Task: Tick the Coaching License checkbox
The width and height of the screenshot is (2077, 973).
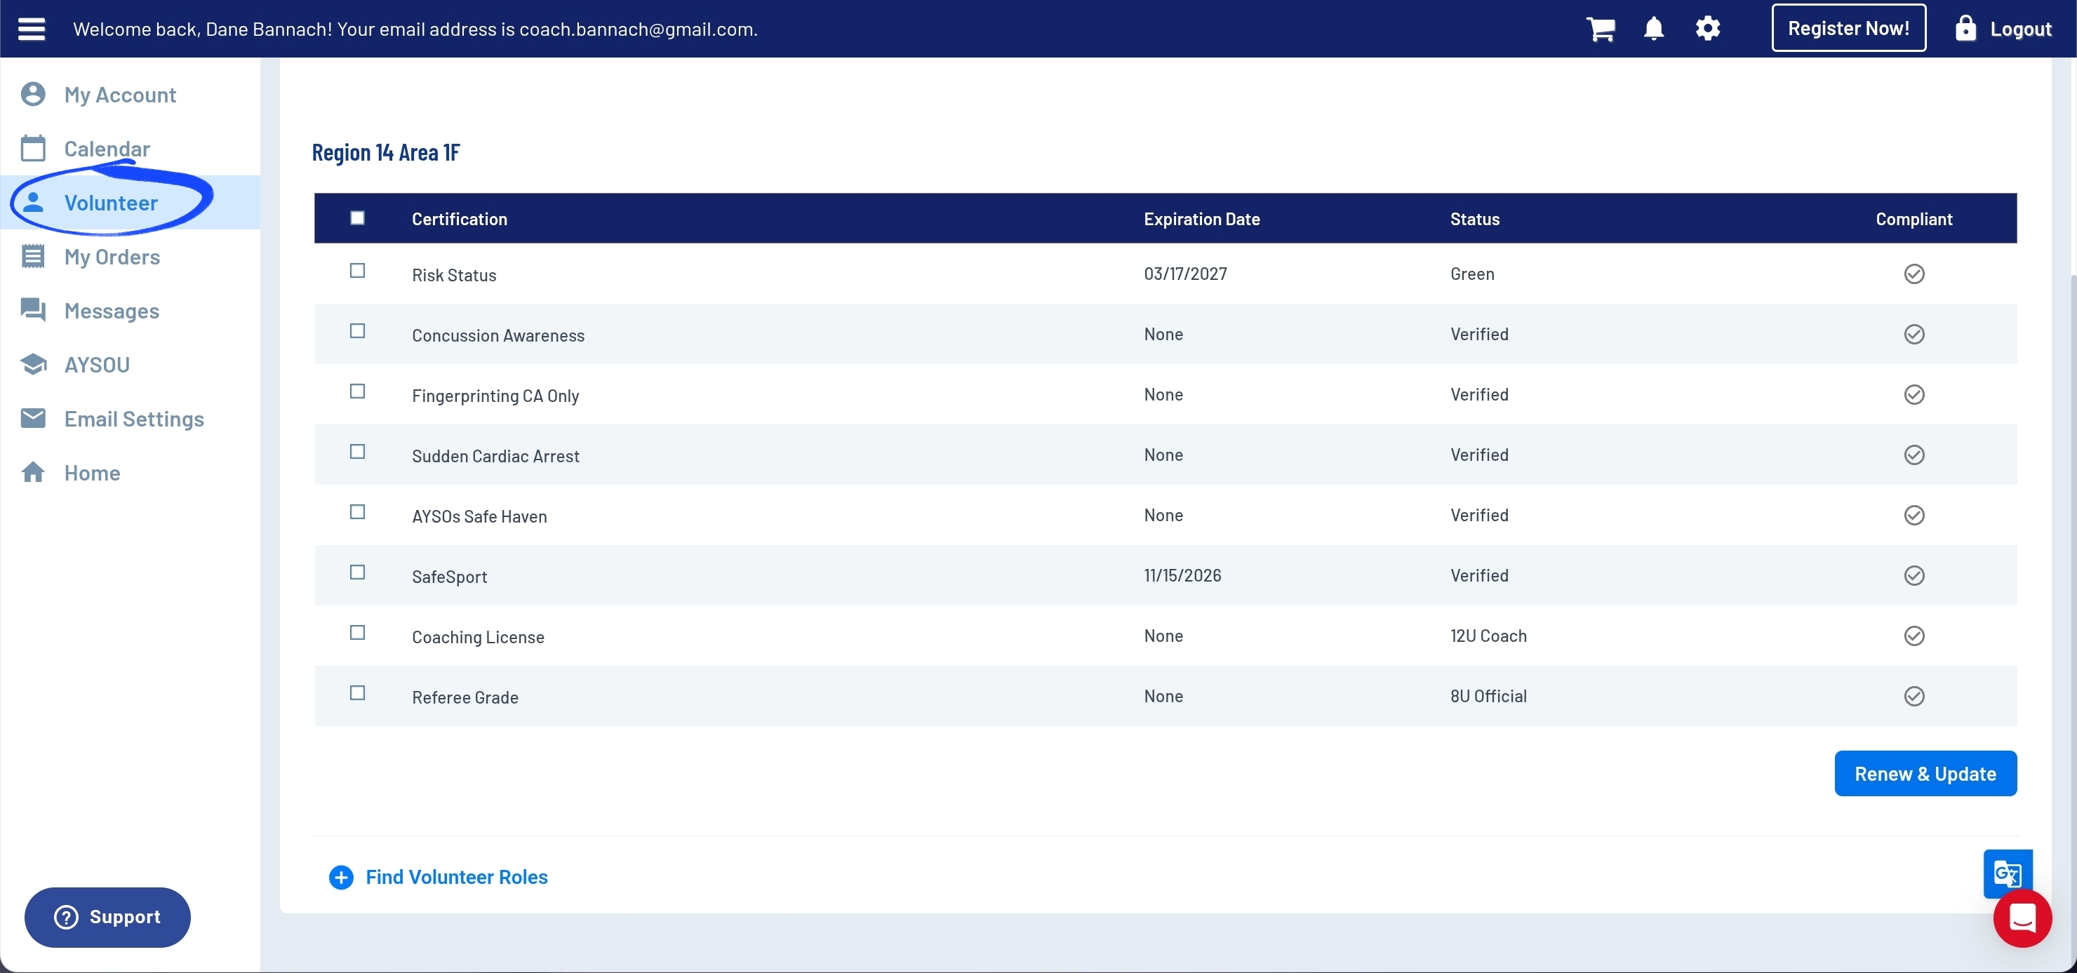Action: tap(357, 633)
